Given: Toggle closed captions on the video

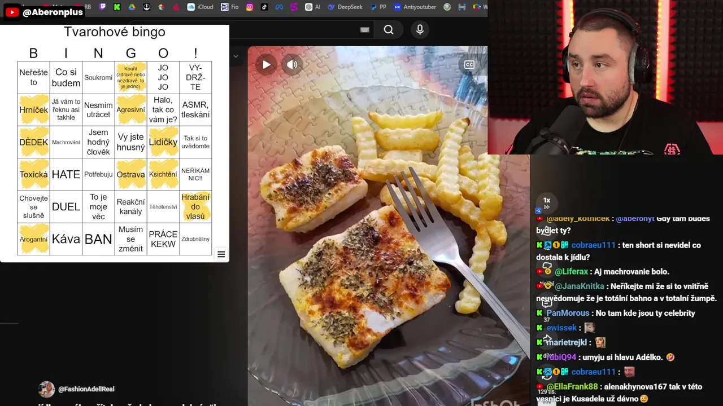Looking at the screenshot, I should pyautogui.click(x=469, y=65).
